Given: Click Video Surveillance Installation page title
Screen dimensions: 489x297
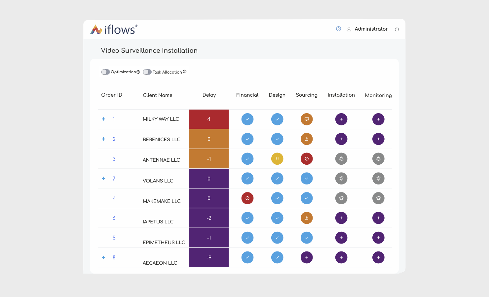Looking at the screenshot, I should pyautogui.click(x=149, y=50).
